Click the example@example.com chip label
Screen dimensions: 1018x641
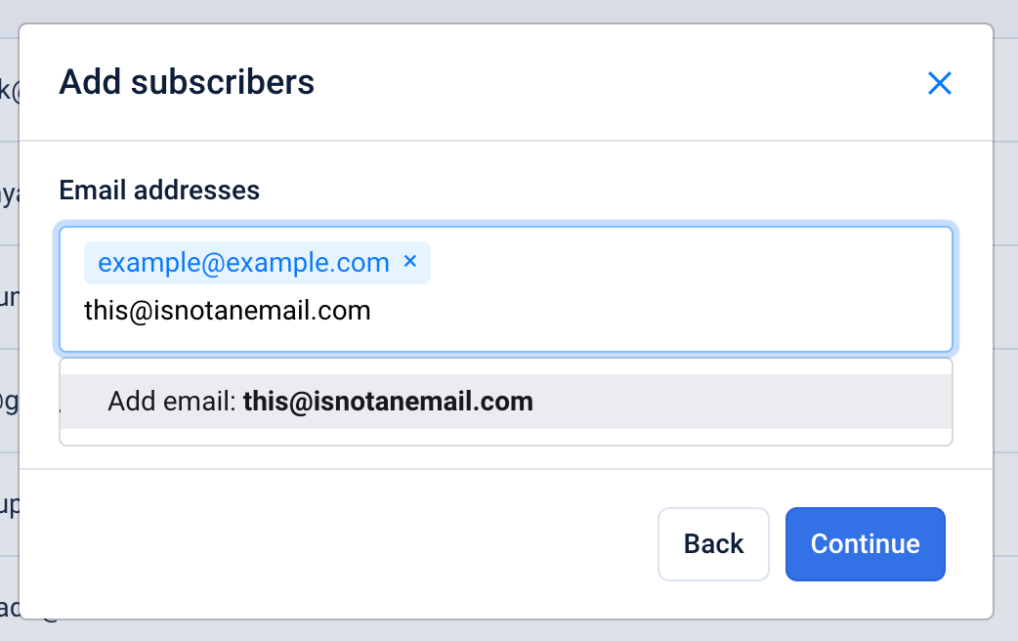tap(243, 263)
